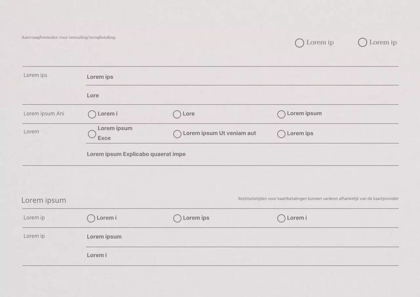This screenshot has width=420, height=297.
Task: Click the "Lorem ipsum Explicabo quaerat impe" input field
Action: (242, 154)
